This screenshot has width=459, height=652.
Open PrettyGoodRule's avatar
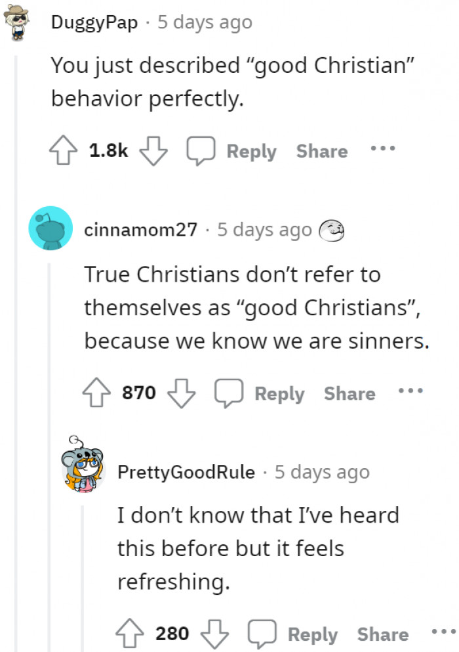pos(82,468)
